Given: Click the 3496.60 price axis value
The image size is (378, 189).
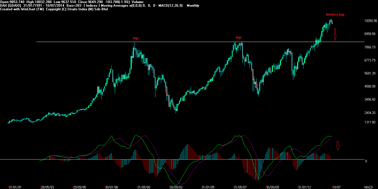Looking at the screenshot, I should [x=370, y=100].
